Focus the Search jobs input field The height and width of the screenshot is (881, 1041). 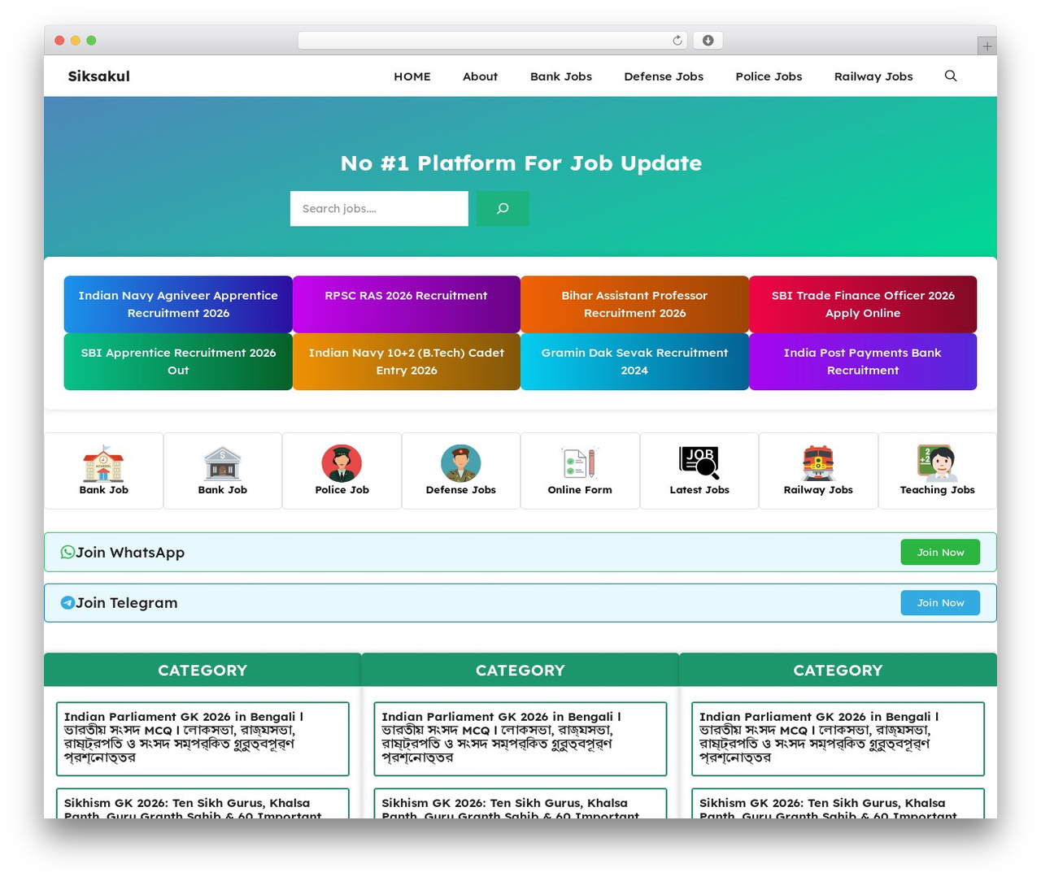[379, 209]
